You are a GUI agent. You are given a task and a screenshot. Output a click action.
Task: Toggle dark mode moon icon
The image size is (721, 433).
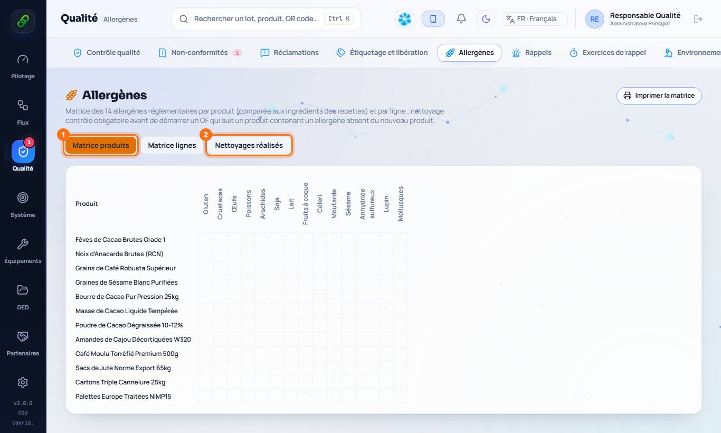pyautogui.click(x=486, y=19)
